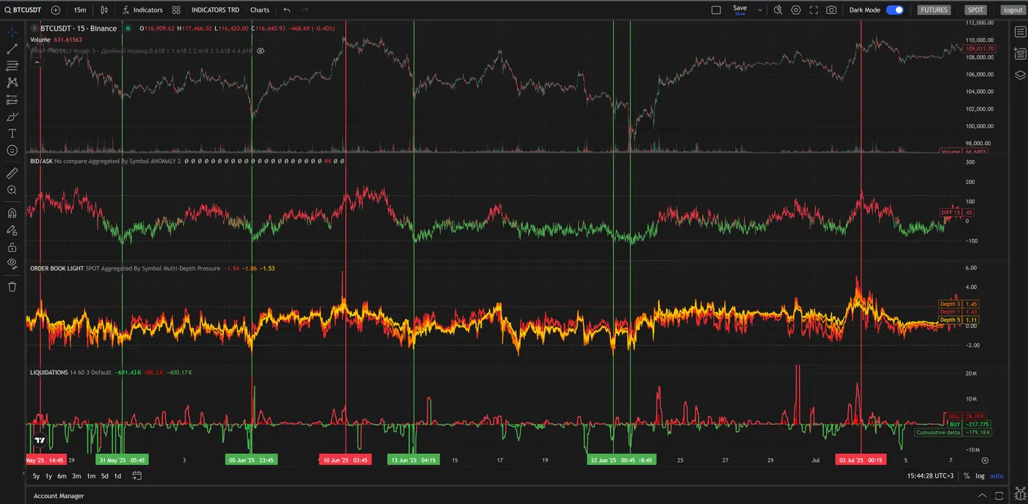Image resolution: width=1028 pixels, height=504 pixels.
Task: Click the add symbol compare plus icon
Action: click(x=56, y=10)
